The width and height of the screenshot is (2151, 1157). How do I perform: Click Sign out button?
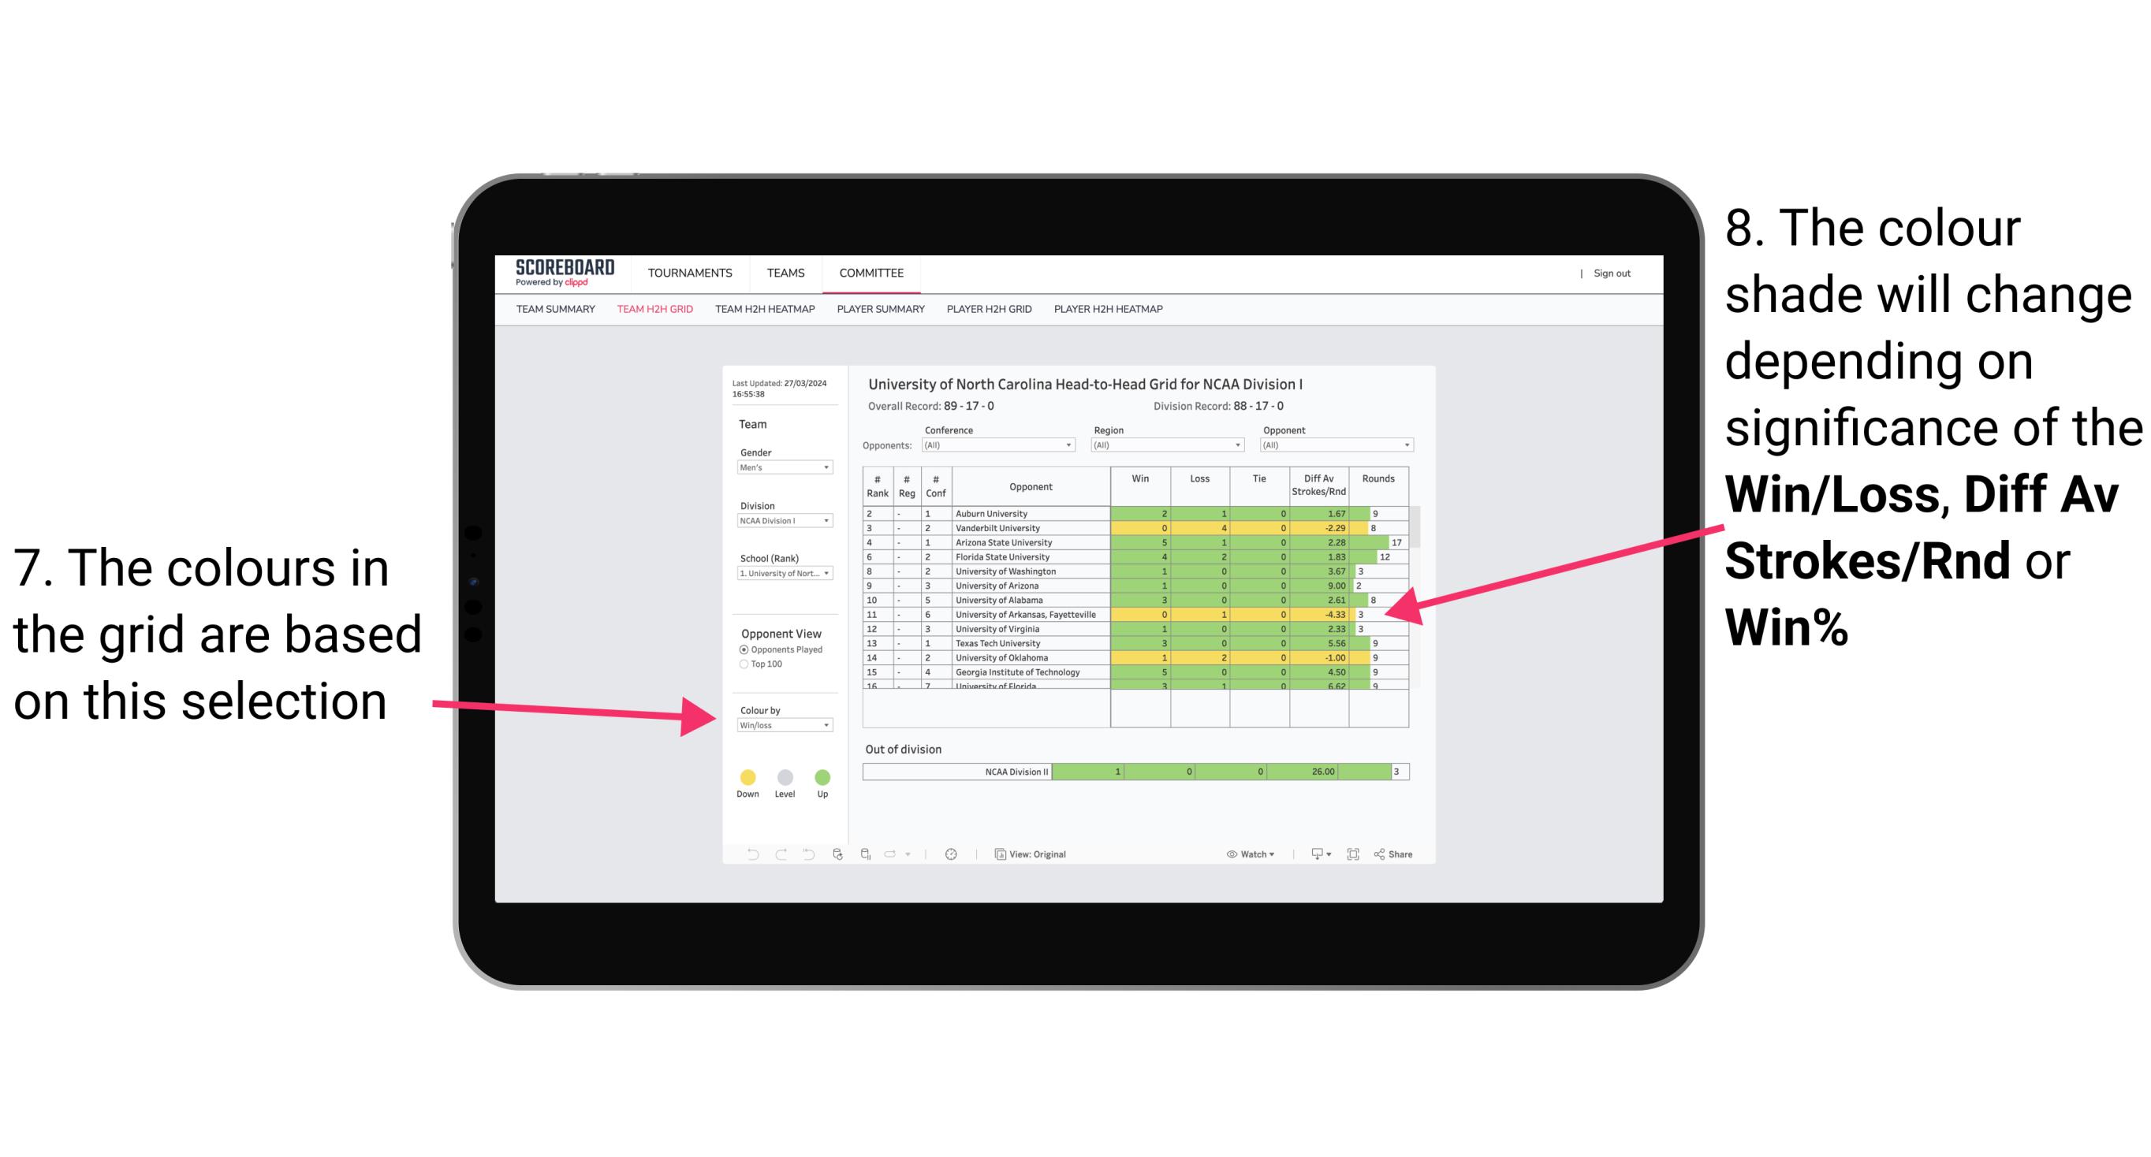(x=1612, y=275)
